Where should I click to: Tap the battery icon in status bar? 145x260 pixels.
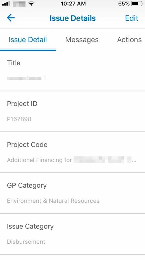[x=137, y=4]
